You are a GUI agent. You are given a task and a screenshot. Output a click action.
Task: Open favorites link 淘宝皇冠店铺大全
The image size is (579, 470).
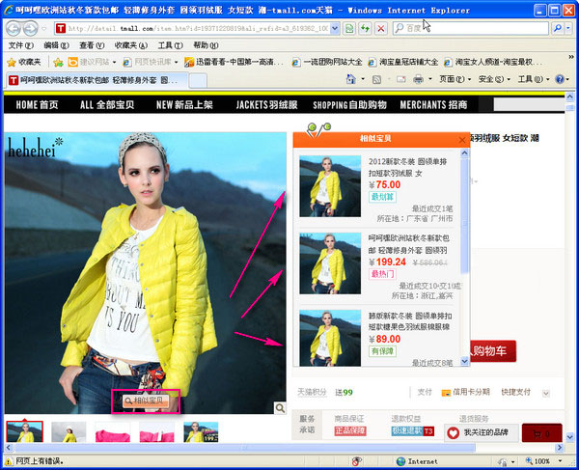tap(403, 62)
